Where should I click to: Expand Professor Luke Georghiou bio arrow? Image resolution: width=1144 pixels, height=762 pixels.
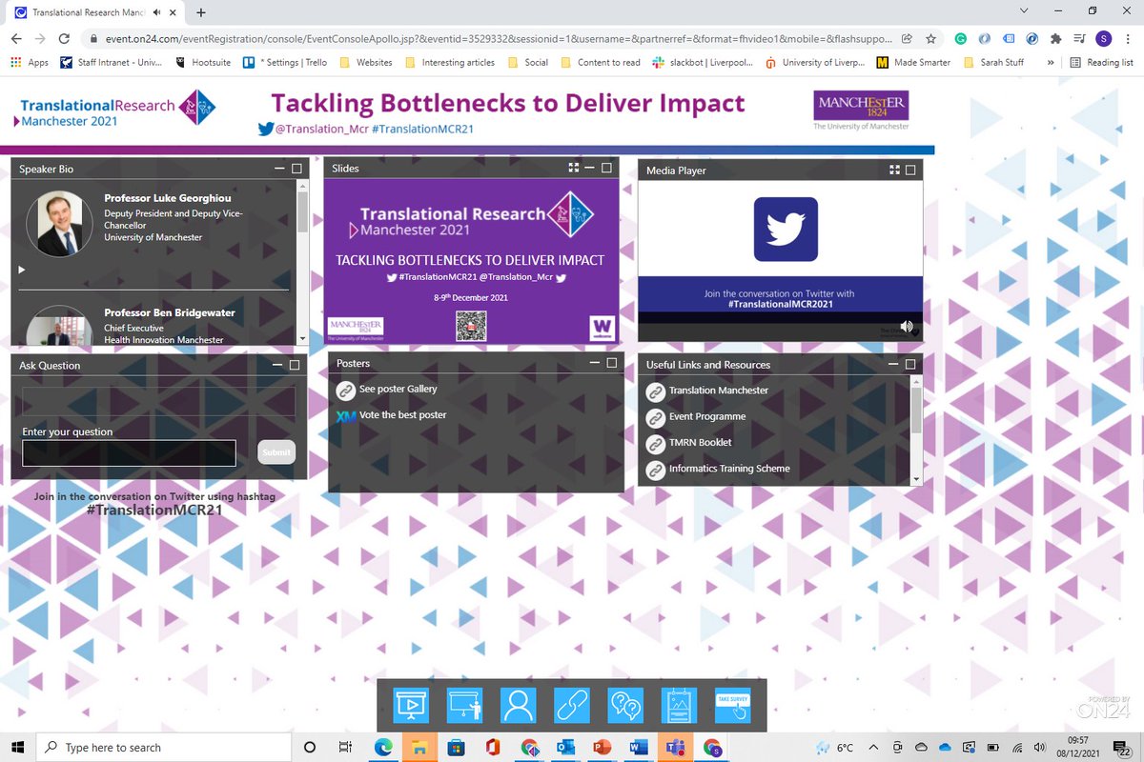22,271
